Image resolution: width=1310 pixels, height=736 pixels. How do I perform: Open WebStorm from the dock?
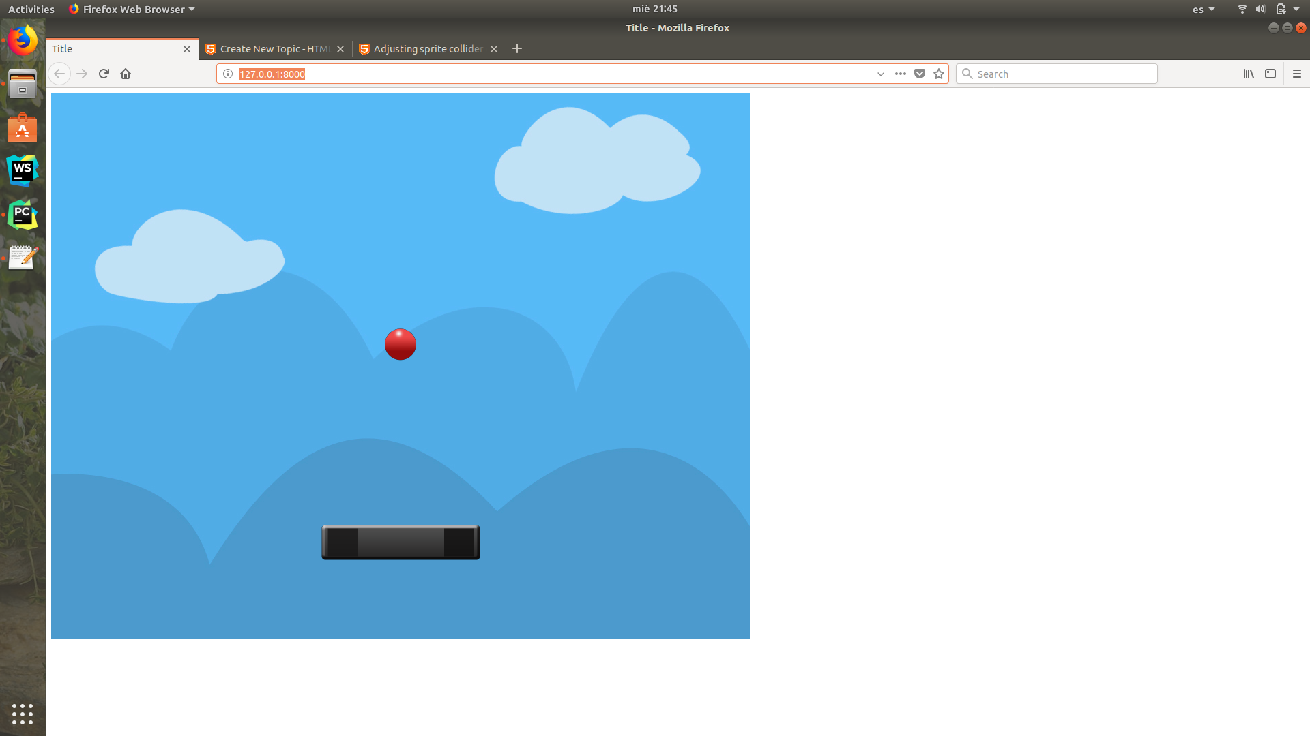23,171
